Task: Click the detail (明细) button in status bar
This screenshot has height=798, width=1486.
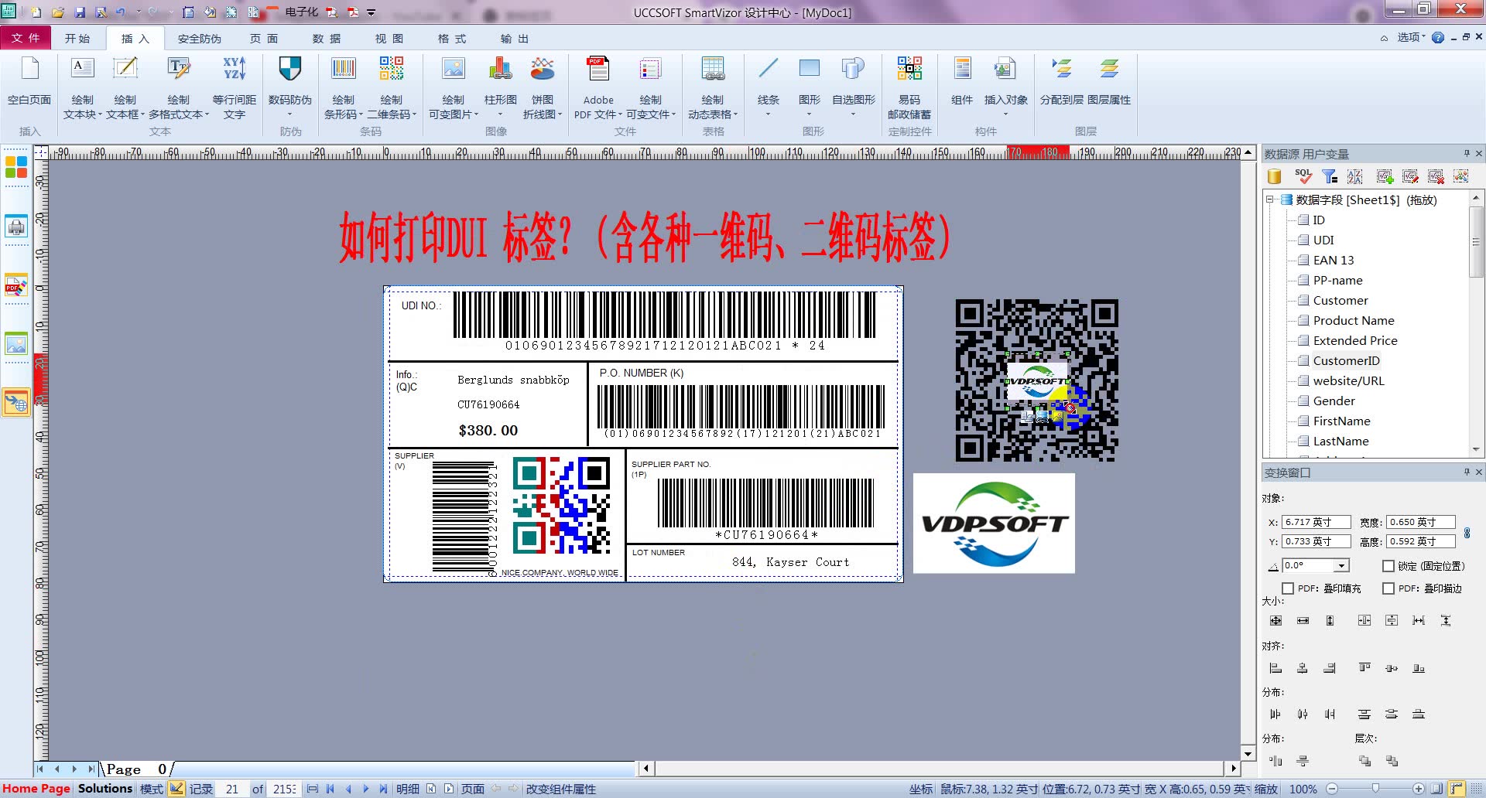Action: pos(408,789)
